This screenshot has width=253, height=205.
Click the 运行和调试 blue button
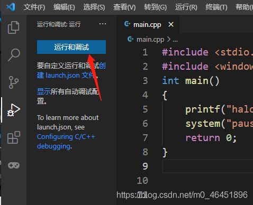[x=71, y=47]
